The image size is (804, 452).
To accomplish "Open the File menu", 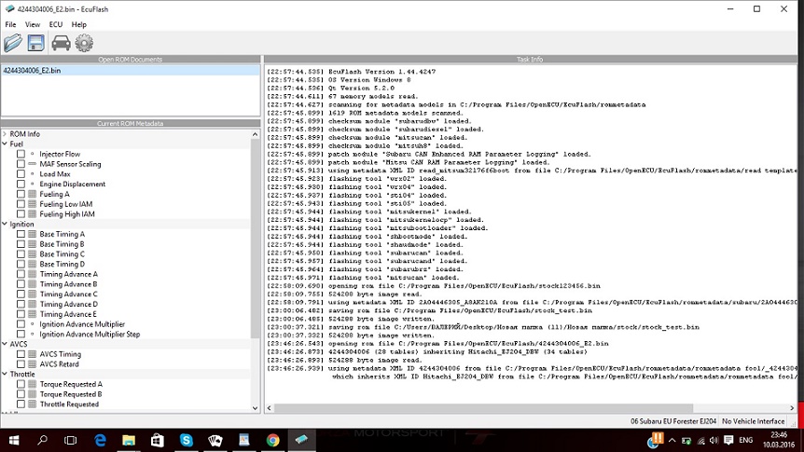I will 11,24.
